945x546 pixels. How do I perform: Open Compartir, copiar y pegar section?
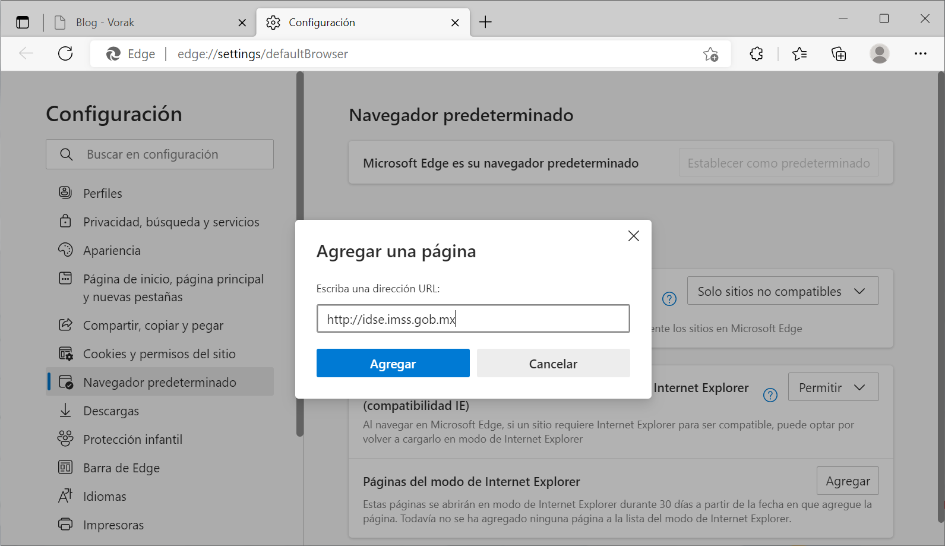coord(160,325)
